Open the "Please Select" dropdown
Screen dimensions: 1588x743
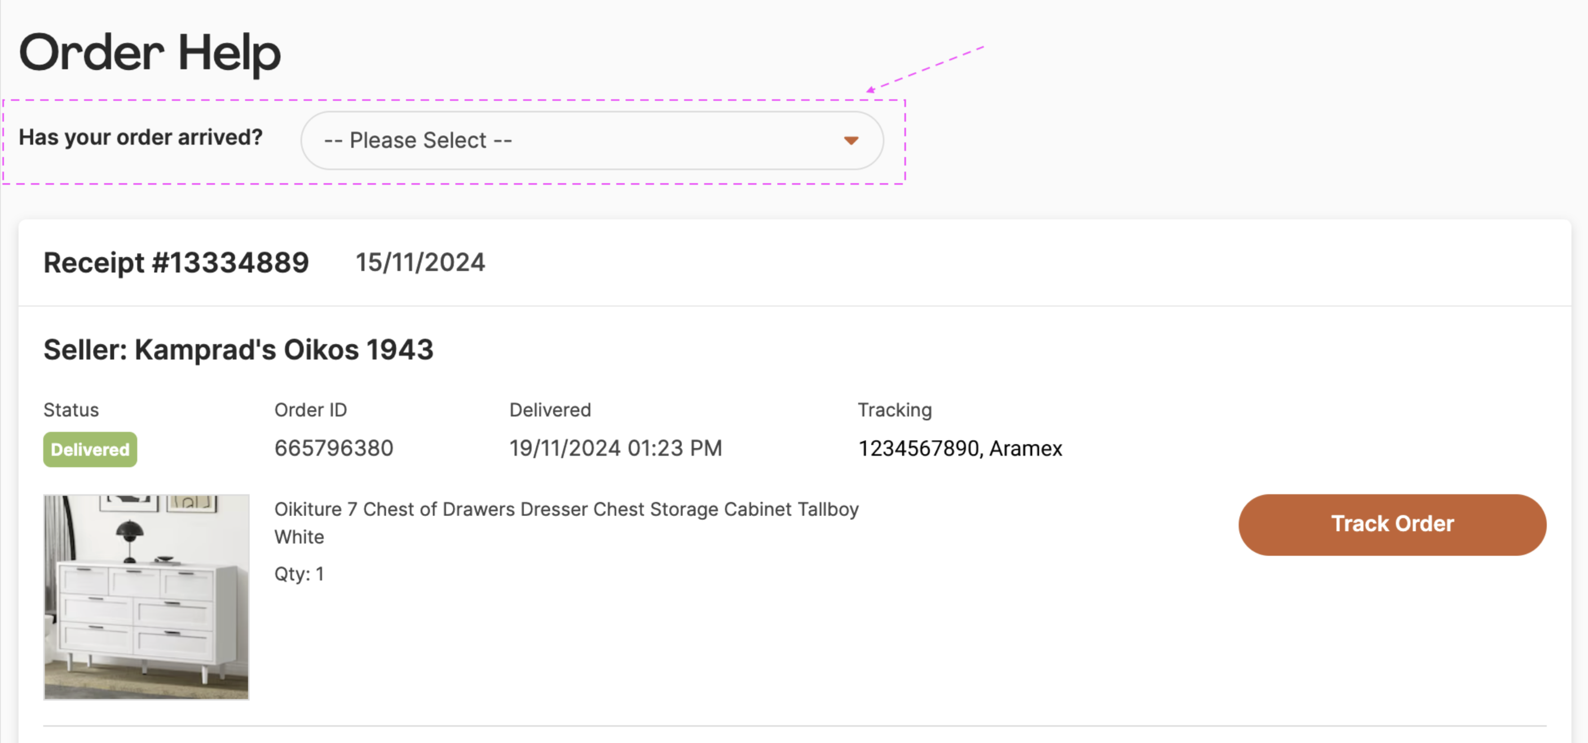point(590,140)
